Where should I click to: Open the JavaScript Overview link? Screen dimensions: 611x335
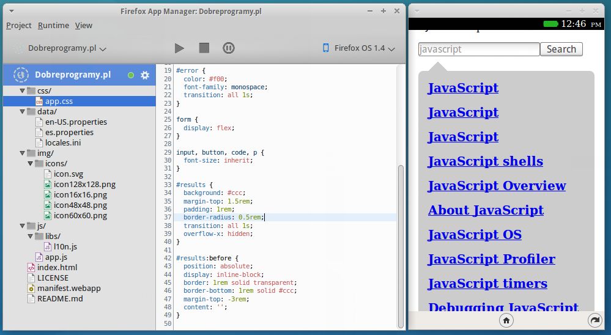[497, 186]
